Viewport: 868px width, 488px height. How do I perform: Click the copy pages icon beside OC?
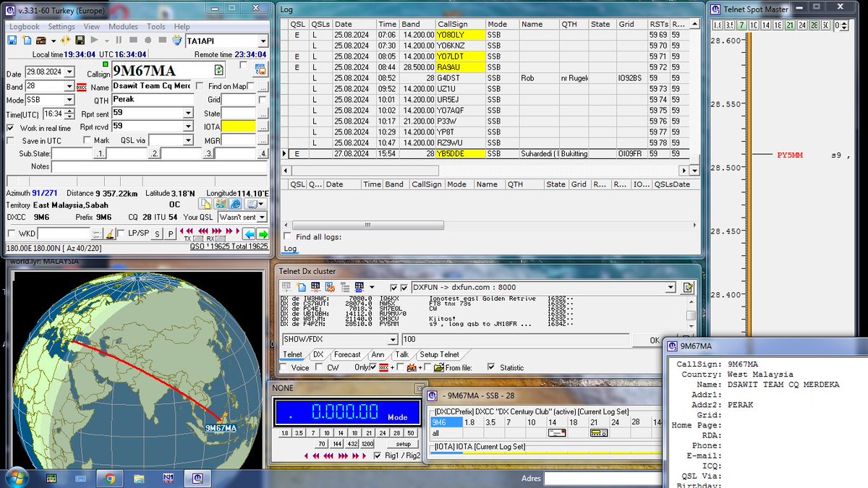point(205,204)
